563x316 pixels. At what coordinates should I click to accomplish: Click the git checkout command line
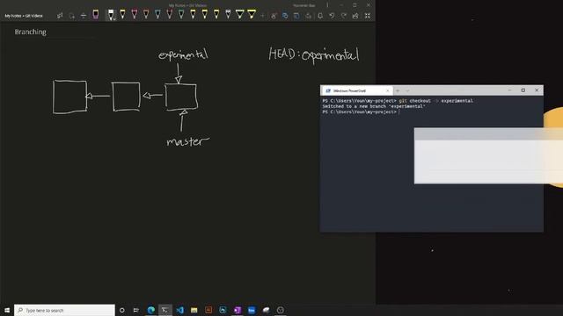[398, 101]
